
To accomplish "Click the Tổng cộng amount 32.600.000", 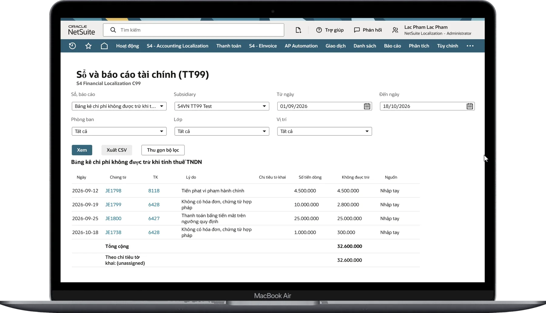I will (x=349, y=246).
